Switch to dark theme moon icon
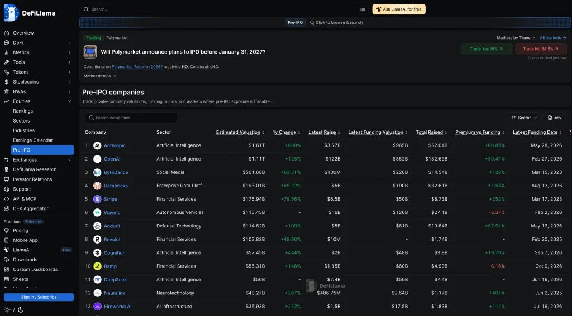 click(21, 310)
